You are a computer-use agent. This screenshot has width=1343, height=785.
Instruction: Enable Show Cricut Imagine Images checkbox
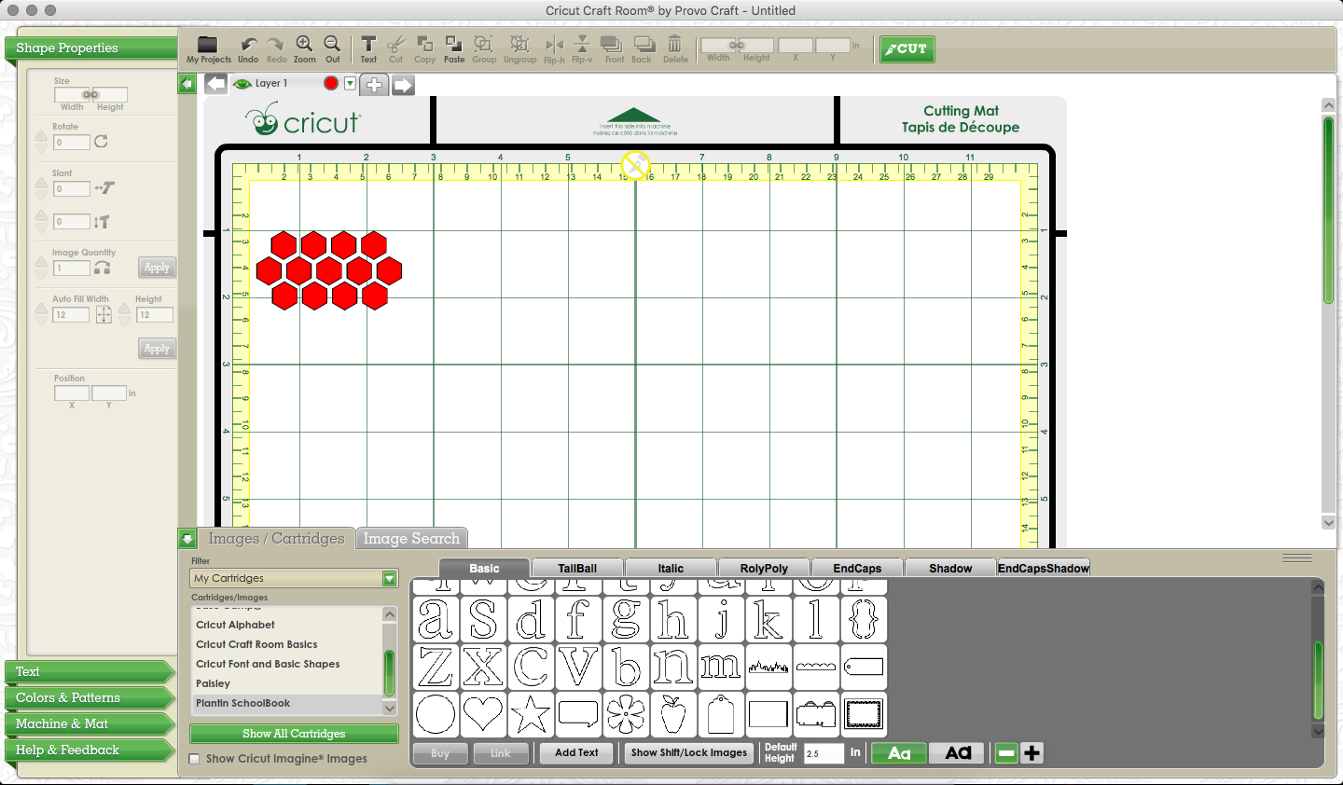194,759
